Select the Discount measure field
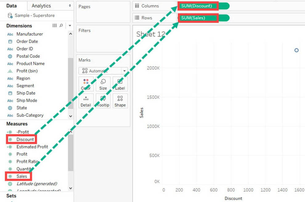The height and width of the screenshot is (202, 305). point(25,139)
